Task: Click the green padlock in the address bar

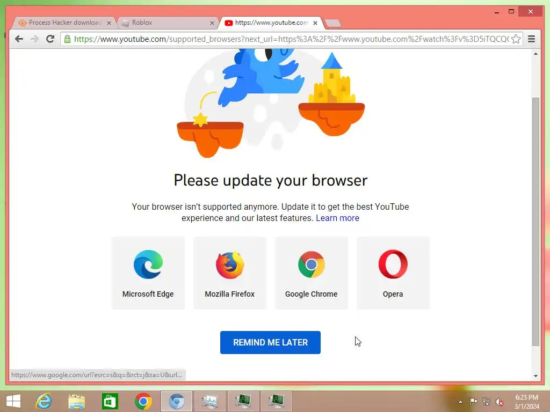Action: click(x=67, y=39)
